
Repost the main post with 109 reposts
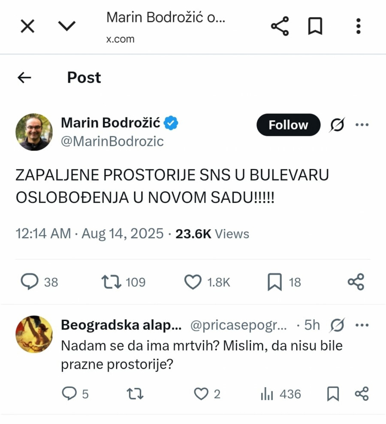click(x=112, y=282)
